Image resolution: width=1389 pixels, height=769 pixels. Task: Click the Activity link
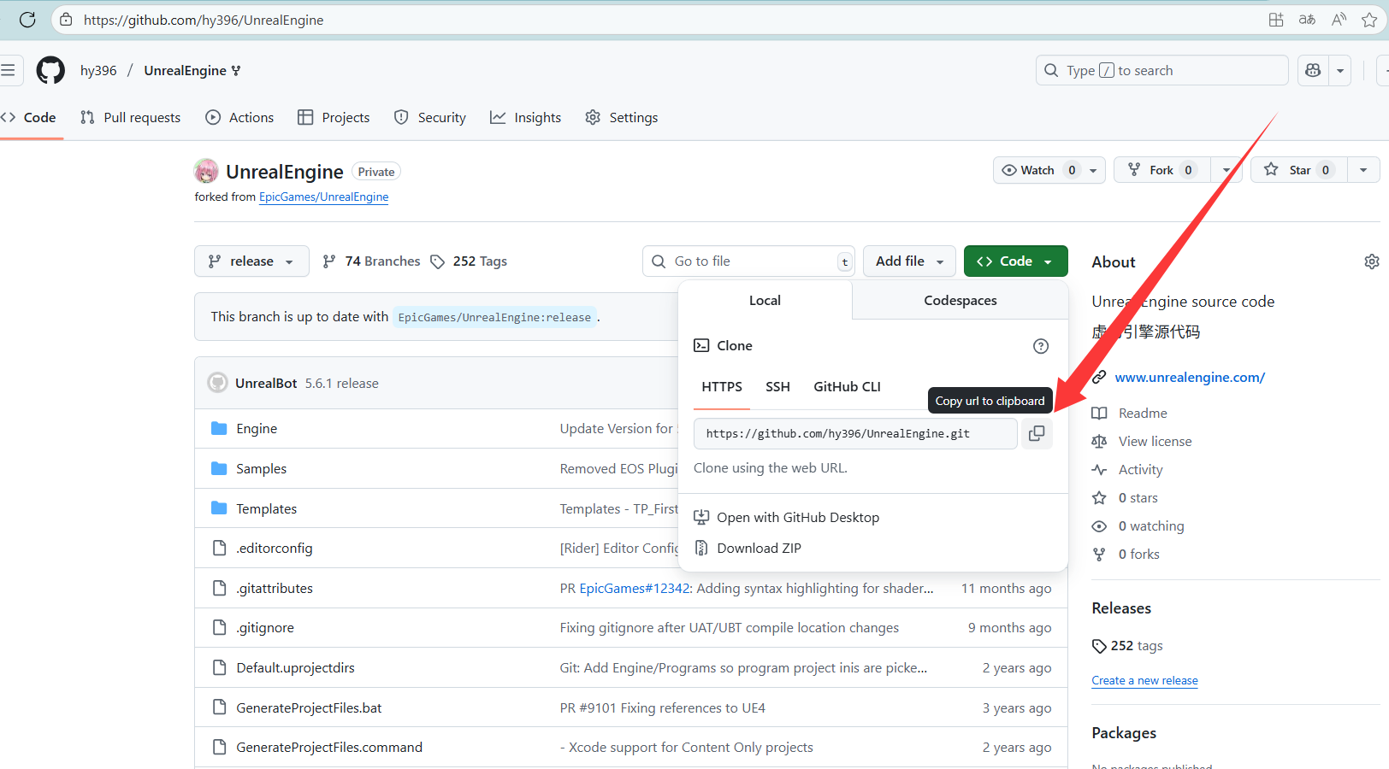point(1140,469)
